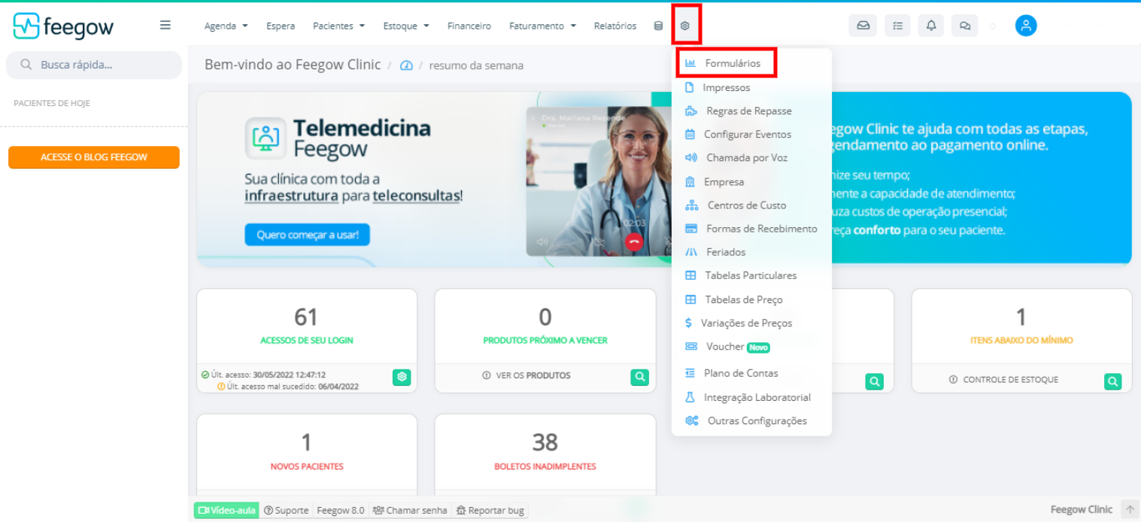Click gear icon in login access card
Screen dimensions: 1141x522
click(x=402, y=377)
